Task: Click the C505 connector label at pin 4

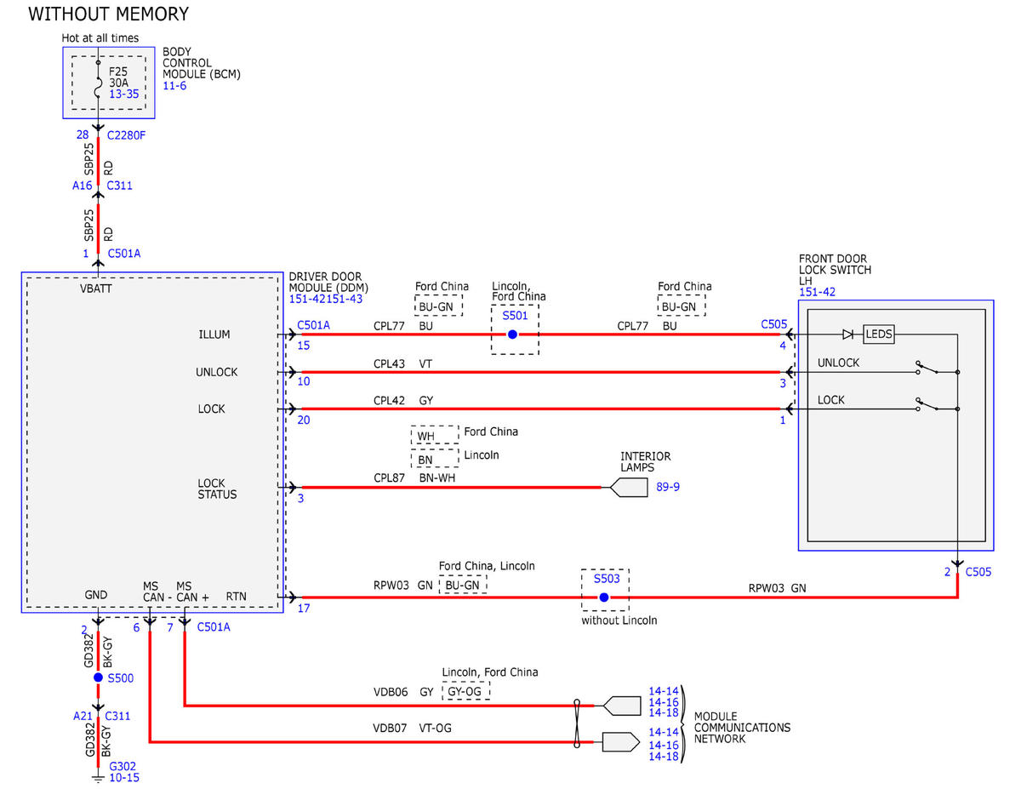Action: click(x=774, y=324)
